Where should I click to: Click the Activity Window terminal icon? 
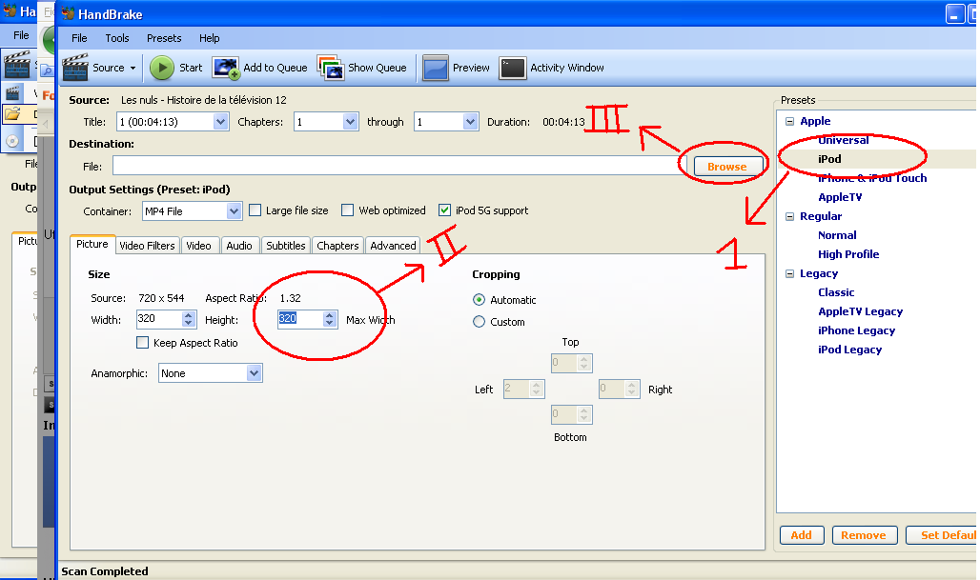coord(512,68)
